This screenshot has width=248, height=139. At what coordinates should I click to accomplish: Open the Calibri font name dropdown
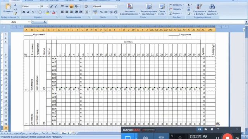point(39,7)
